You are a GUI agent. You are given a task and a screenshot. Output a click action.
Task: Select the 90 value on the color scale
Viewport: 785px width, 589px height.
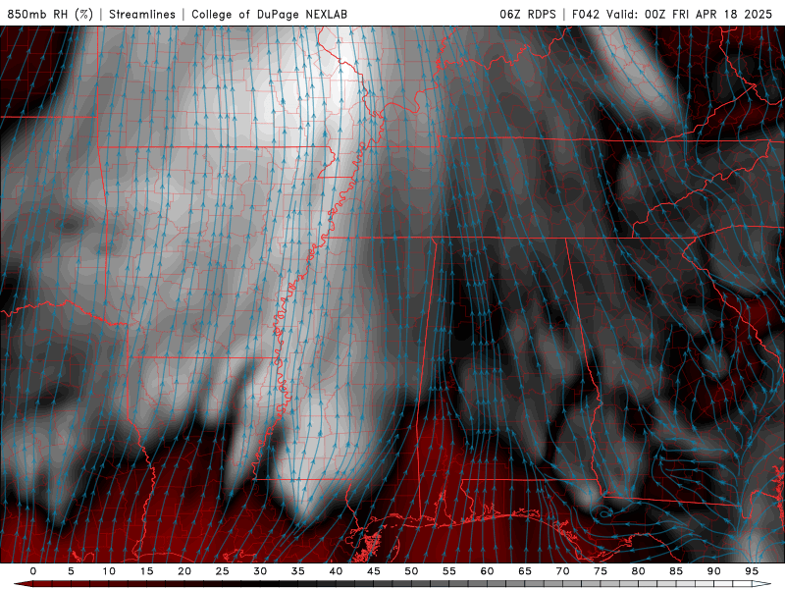[713, 571]
